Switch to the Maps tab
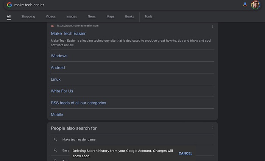This screenshot has height=161, width=265. [111, 17]
